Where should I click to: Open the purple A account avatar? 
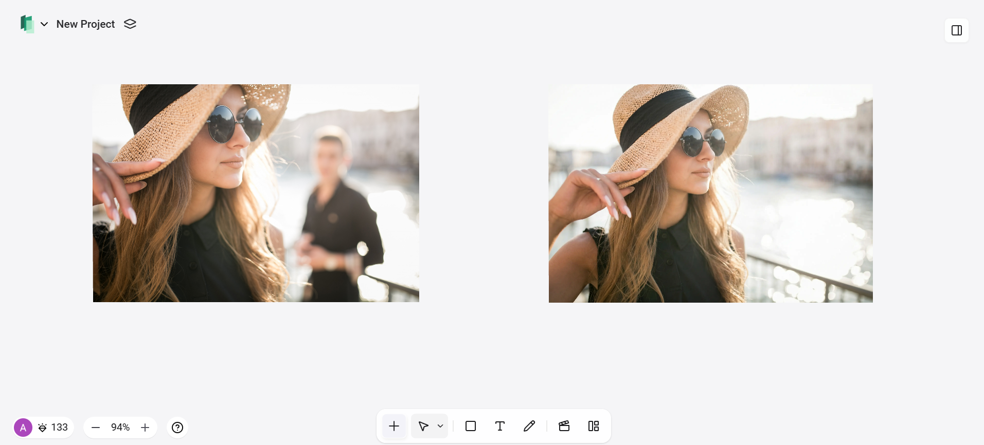click(x=23, y=428)
